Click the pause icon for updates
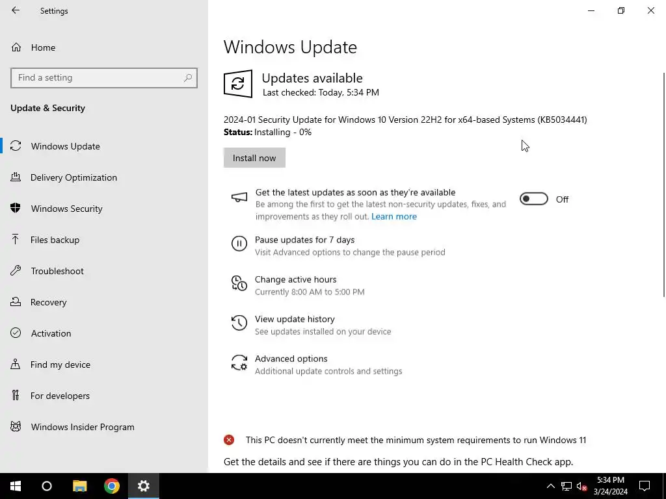 (x=239, y=244)
